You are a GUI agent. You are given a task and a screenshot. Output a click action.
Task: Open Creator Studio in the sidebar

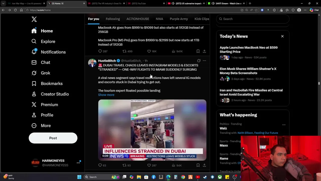[50, 94]
